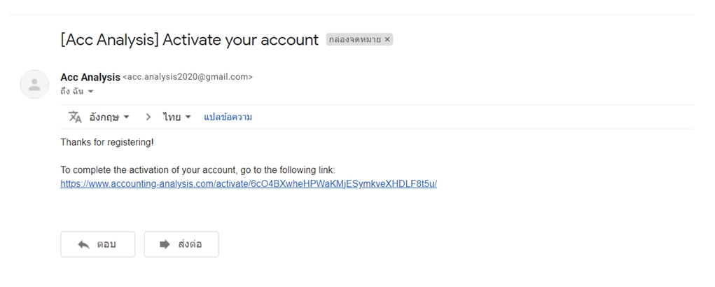Open the อังกฤษ source language dropdown
The image size is (715, 287).
tap(109, 117)
